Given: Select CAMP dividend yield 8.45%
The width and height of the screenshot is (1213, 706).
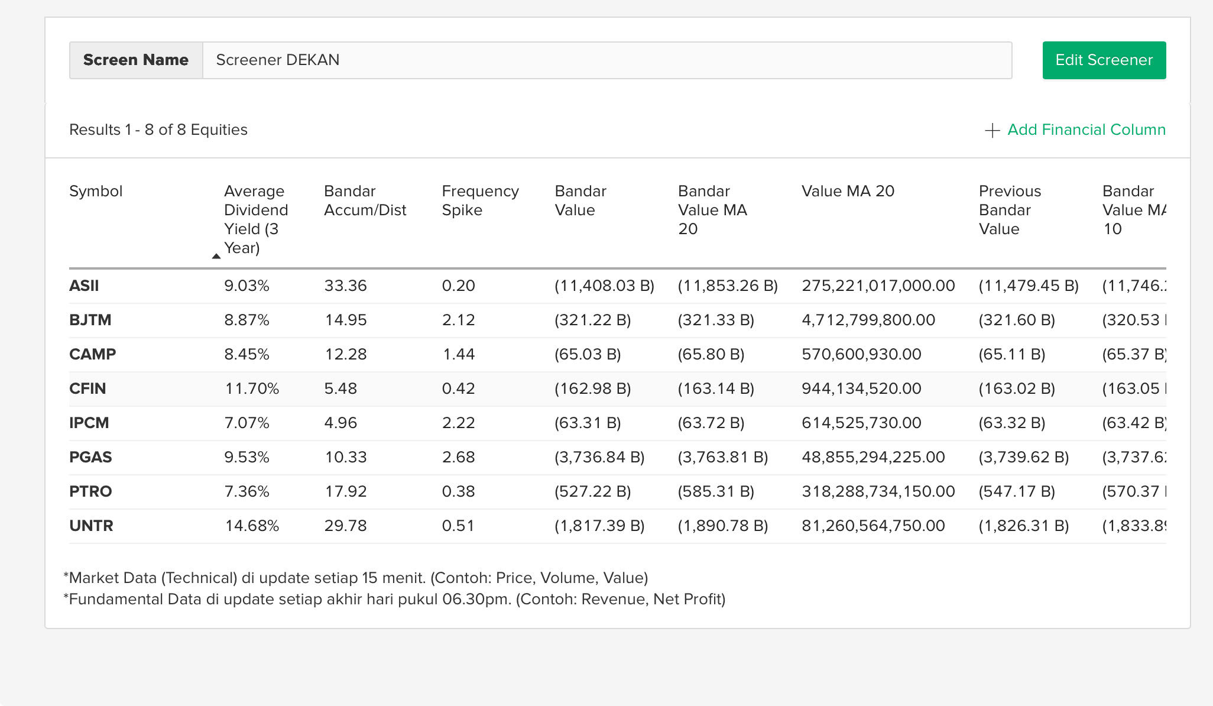Looking at the screenshot, I should click(247, 354).
